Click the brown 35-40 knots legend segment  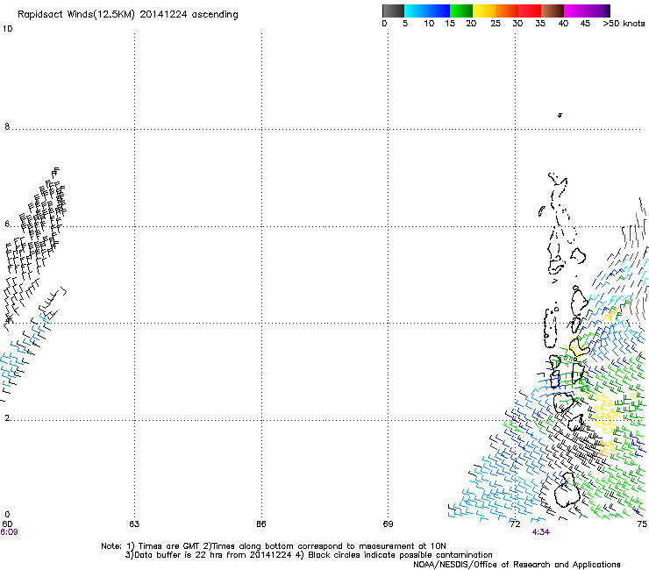(553, 11)
